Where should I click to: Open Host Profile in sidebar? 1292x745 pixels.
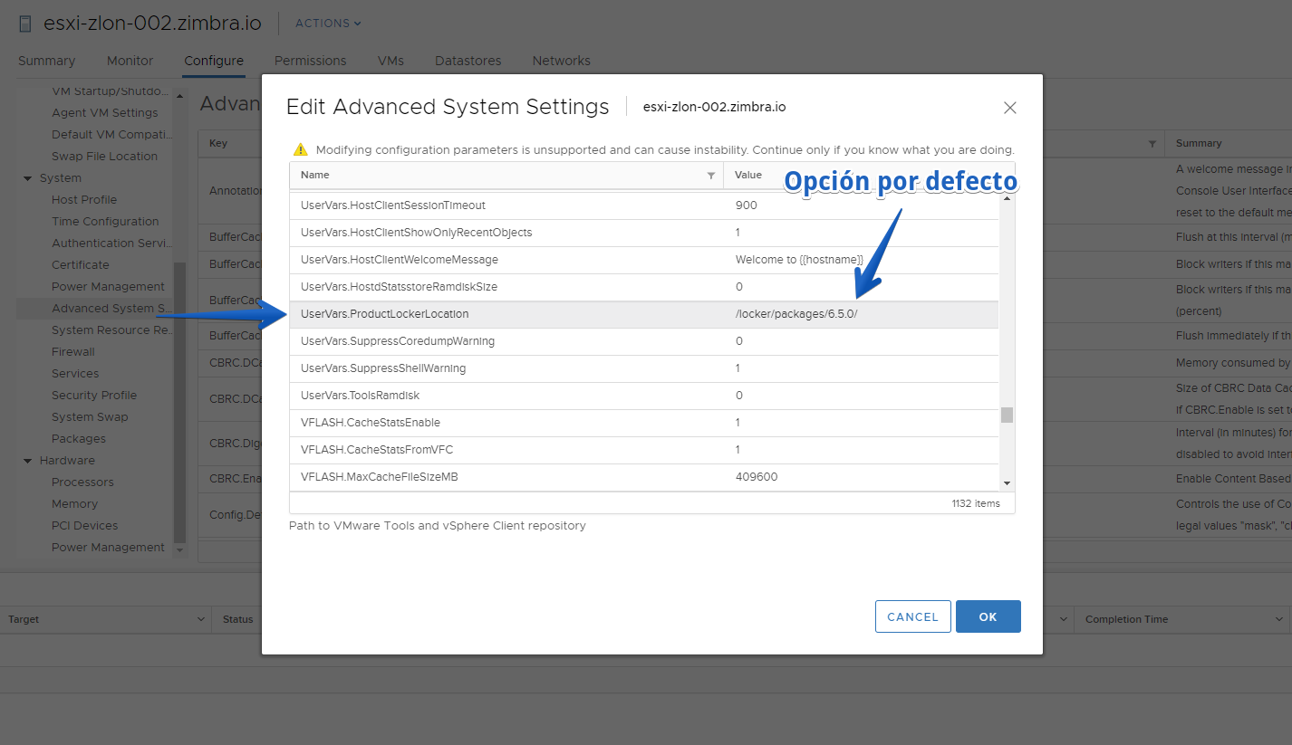(84, 200)
